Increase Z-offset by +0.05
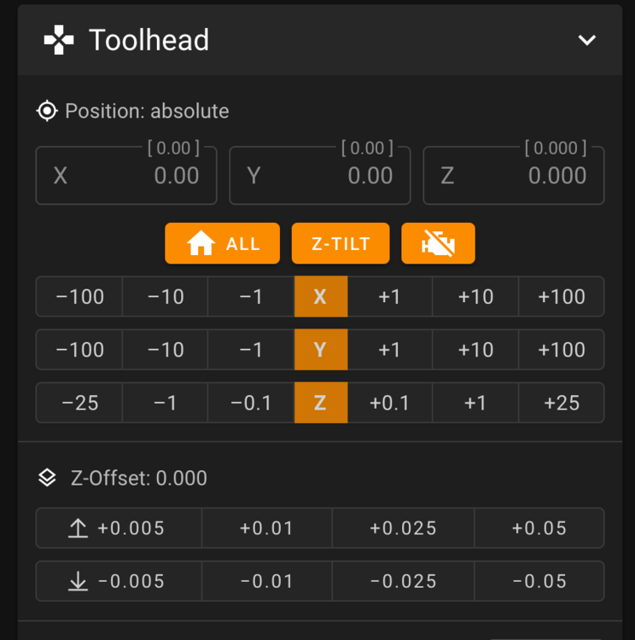The height and width of the screenshot is (640, 635). click(539, 527)
